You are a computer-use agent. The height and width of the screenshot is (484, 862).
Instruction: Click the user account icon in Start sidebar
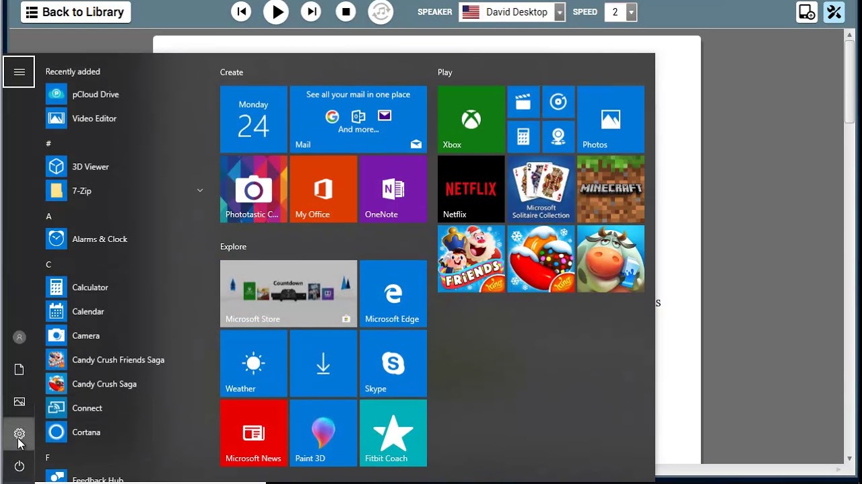click(19, 337)
